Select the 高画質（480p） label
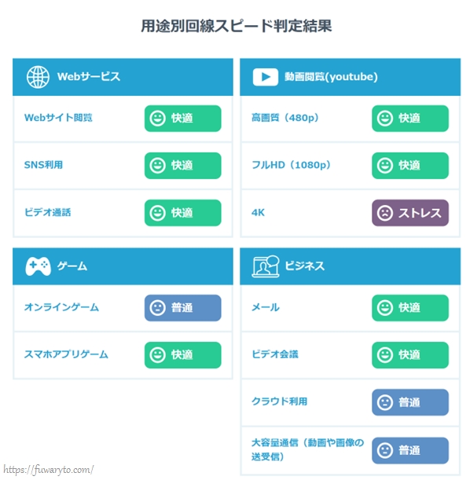470x480 pixels. (x=285, y=118)
